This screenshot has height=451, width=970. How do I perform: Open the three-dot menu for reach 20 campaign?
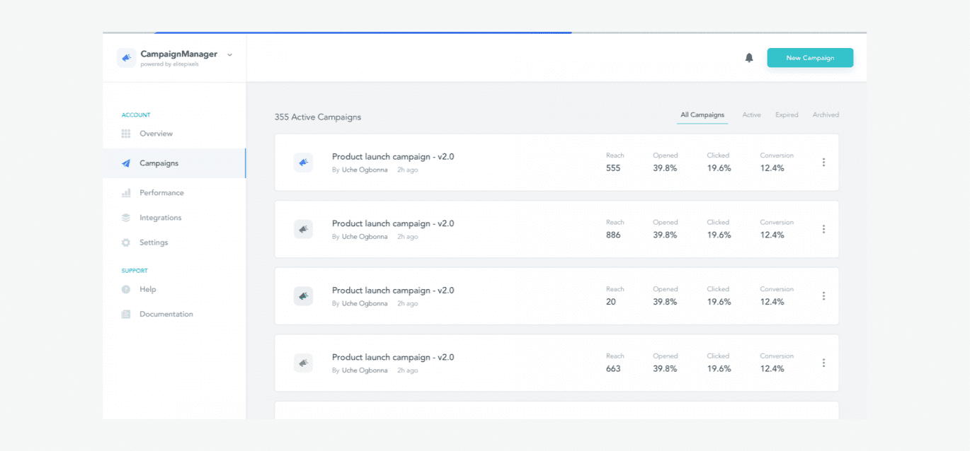(823, 296)
